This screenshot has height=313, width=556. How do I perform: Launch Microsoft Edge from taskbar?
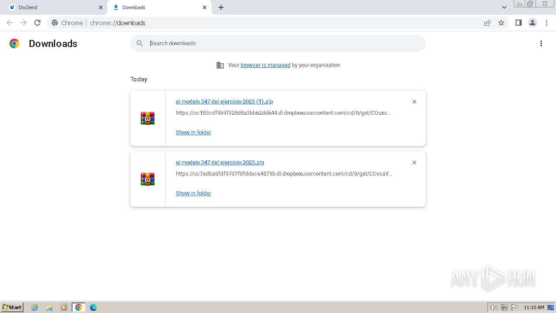[93, 307]
